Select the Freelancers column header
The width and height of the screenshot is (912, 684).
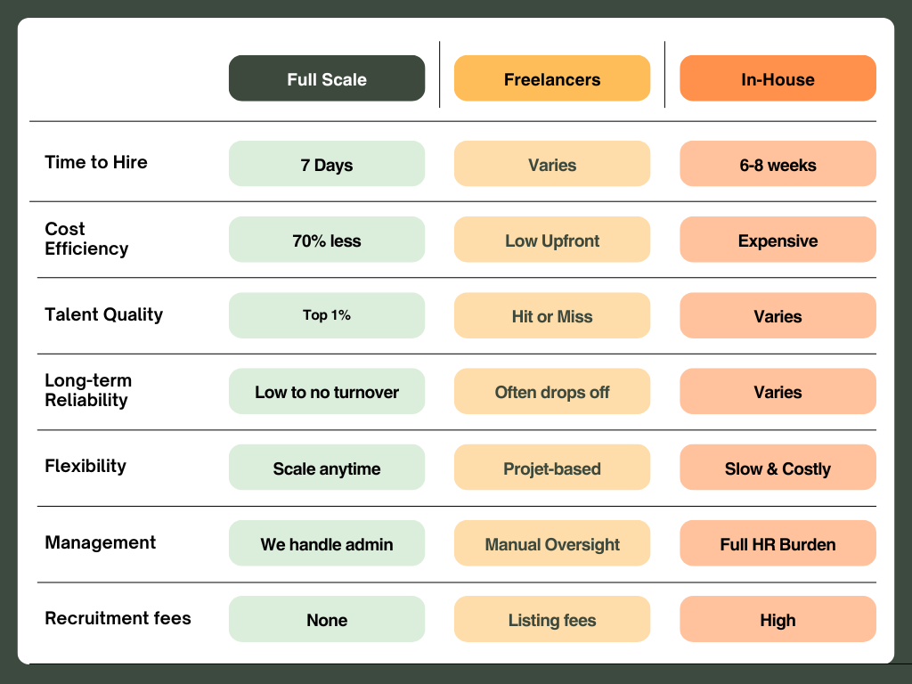click(552, 78)
